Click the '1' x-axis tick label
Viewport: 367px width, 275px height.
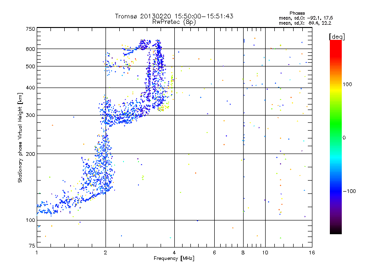pos(37,253)
